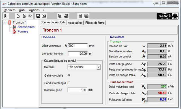Open the calculator toolbar icon
Viewport: 181px width, 109px height.
(80, 16)
